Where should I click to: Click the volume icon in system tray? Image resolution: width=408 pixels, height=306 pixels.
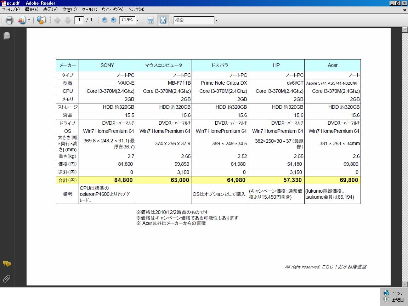(386, 300)
